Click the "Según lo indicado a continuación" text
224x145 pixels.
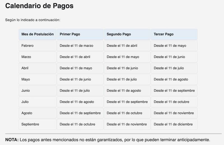33,20
